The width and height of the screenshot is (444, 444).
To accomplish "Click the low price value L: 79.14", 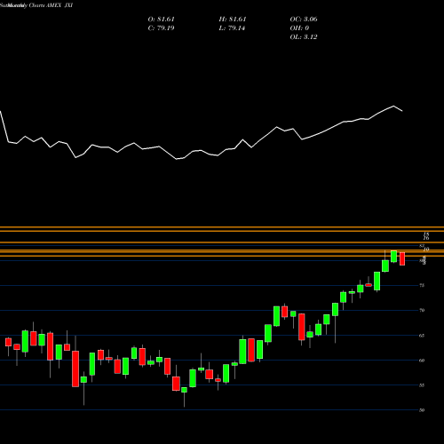I will coord(232,28).
